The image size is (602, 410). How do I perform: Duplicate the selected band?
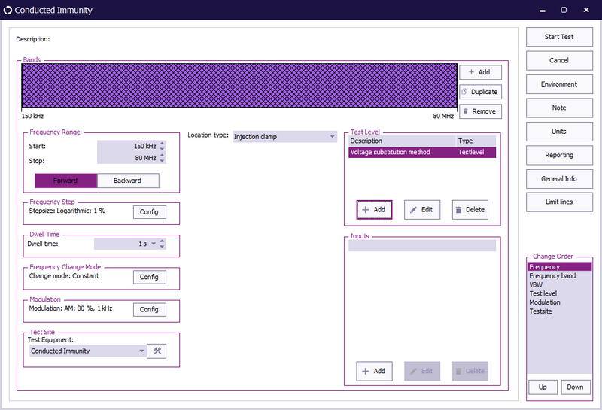(480, 92)
